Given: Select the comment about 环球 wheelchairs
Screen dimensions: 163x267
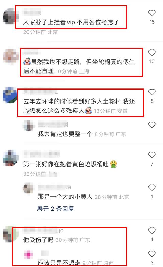Looking at the screenshot, I should coord(79,106).
